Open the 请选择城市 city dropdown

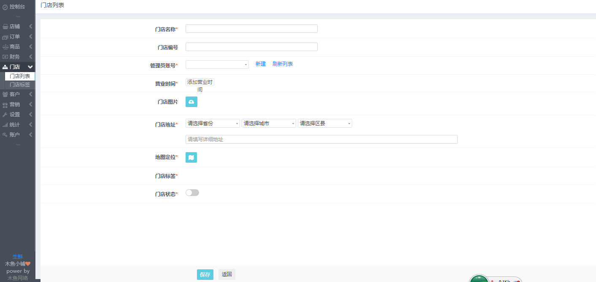point(269,124)
